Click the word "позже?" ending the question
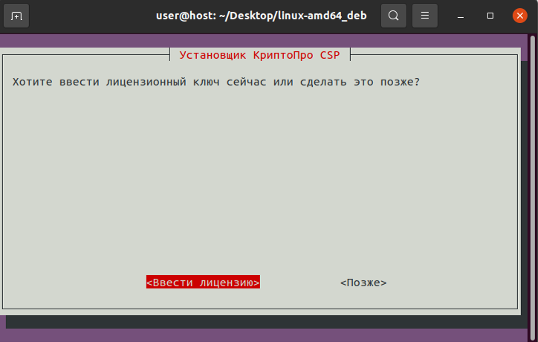The height and width of the screenshot is (342, 538). (401, 81)
